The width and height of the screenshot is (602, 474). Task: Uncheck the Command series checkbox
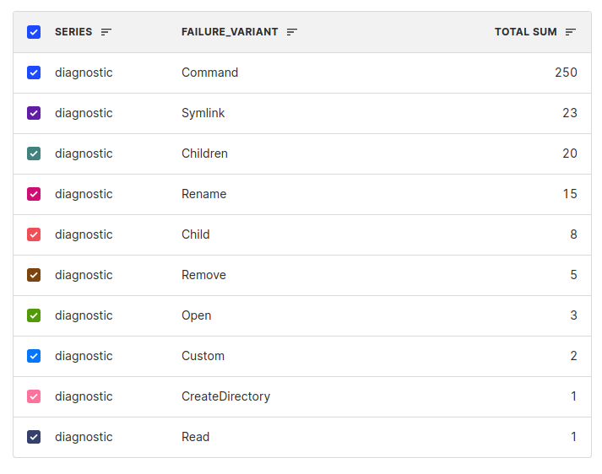[34, 73]
